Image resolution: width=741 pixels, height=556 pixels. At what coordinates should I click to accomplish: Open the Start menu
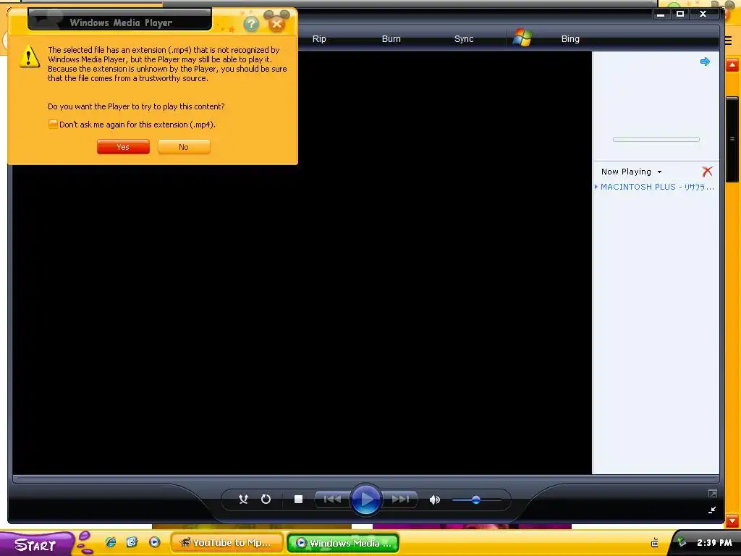(36, 544)
